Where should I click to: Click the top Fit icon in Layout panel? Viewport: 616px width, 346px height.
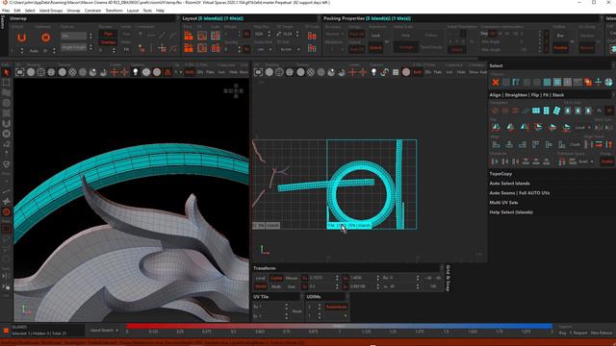tap(202, 36)
